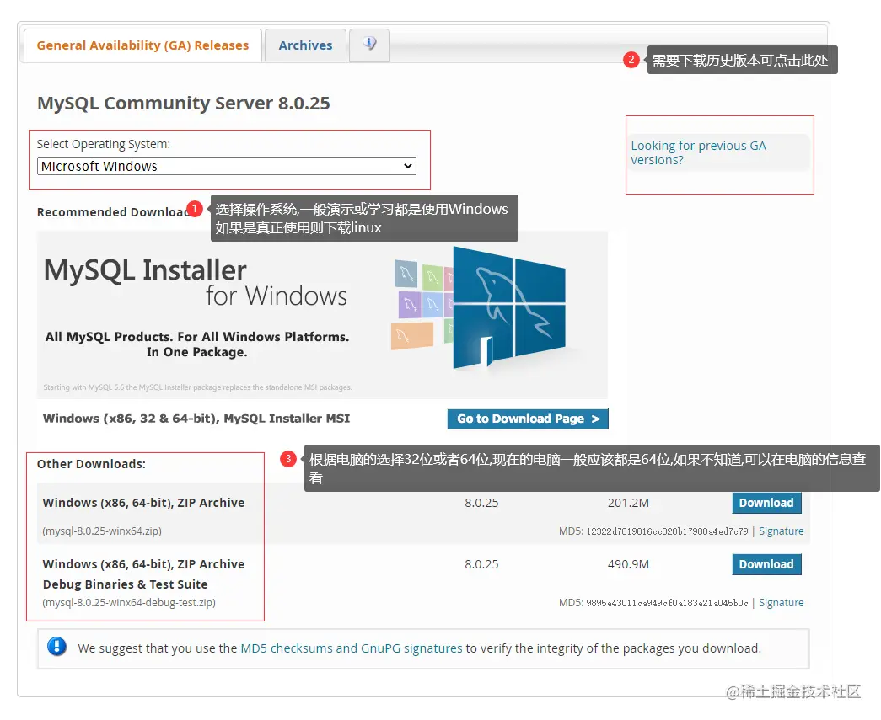
Task: Open the Select Operating System dropdown
Action: pyautogui.click(x=227, y=166)
